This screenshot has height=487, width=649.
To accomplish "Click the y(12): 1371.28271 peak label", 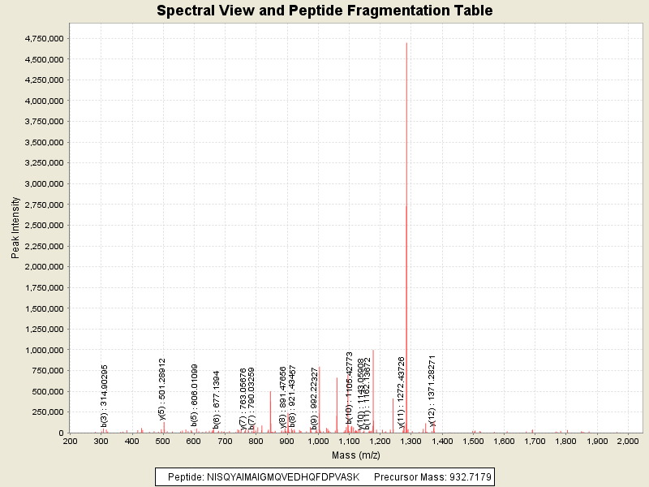I will (432, 390).
